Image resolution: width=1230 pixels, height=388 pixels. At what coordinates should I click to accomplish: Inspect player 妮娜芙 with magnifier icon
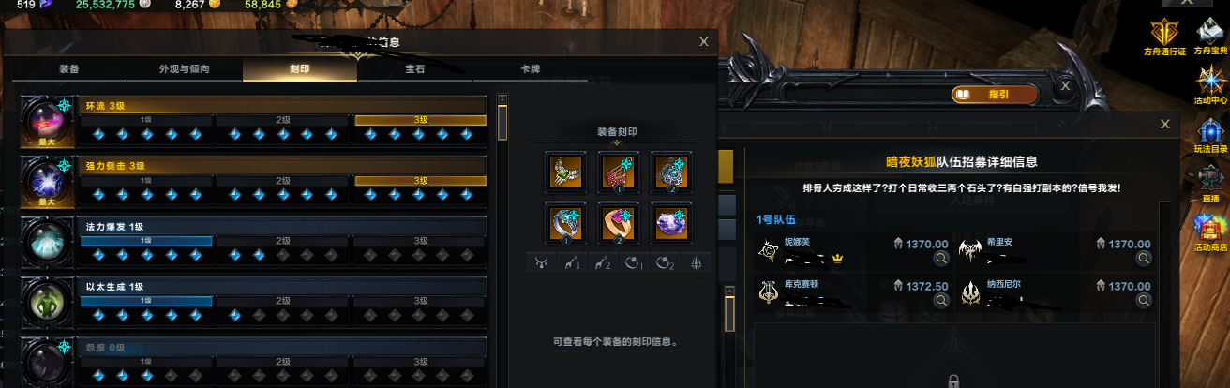(941, 259)
